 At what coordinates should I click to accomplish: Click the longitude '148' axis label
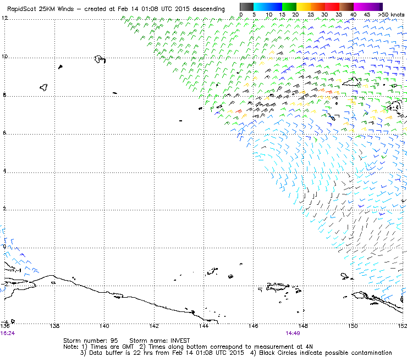coord(303,326)
